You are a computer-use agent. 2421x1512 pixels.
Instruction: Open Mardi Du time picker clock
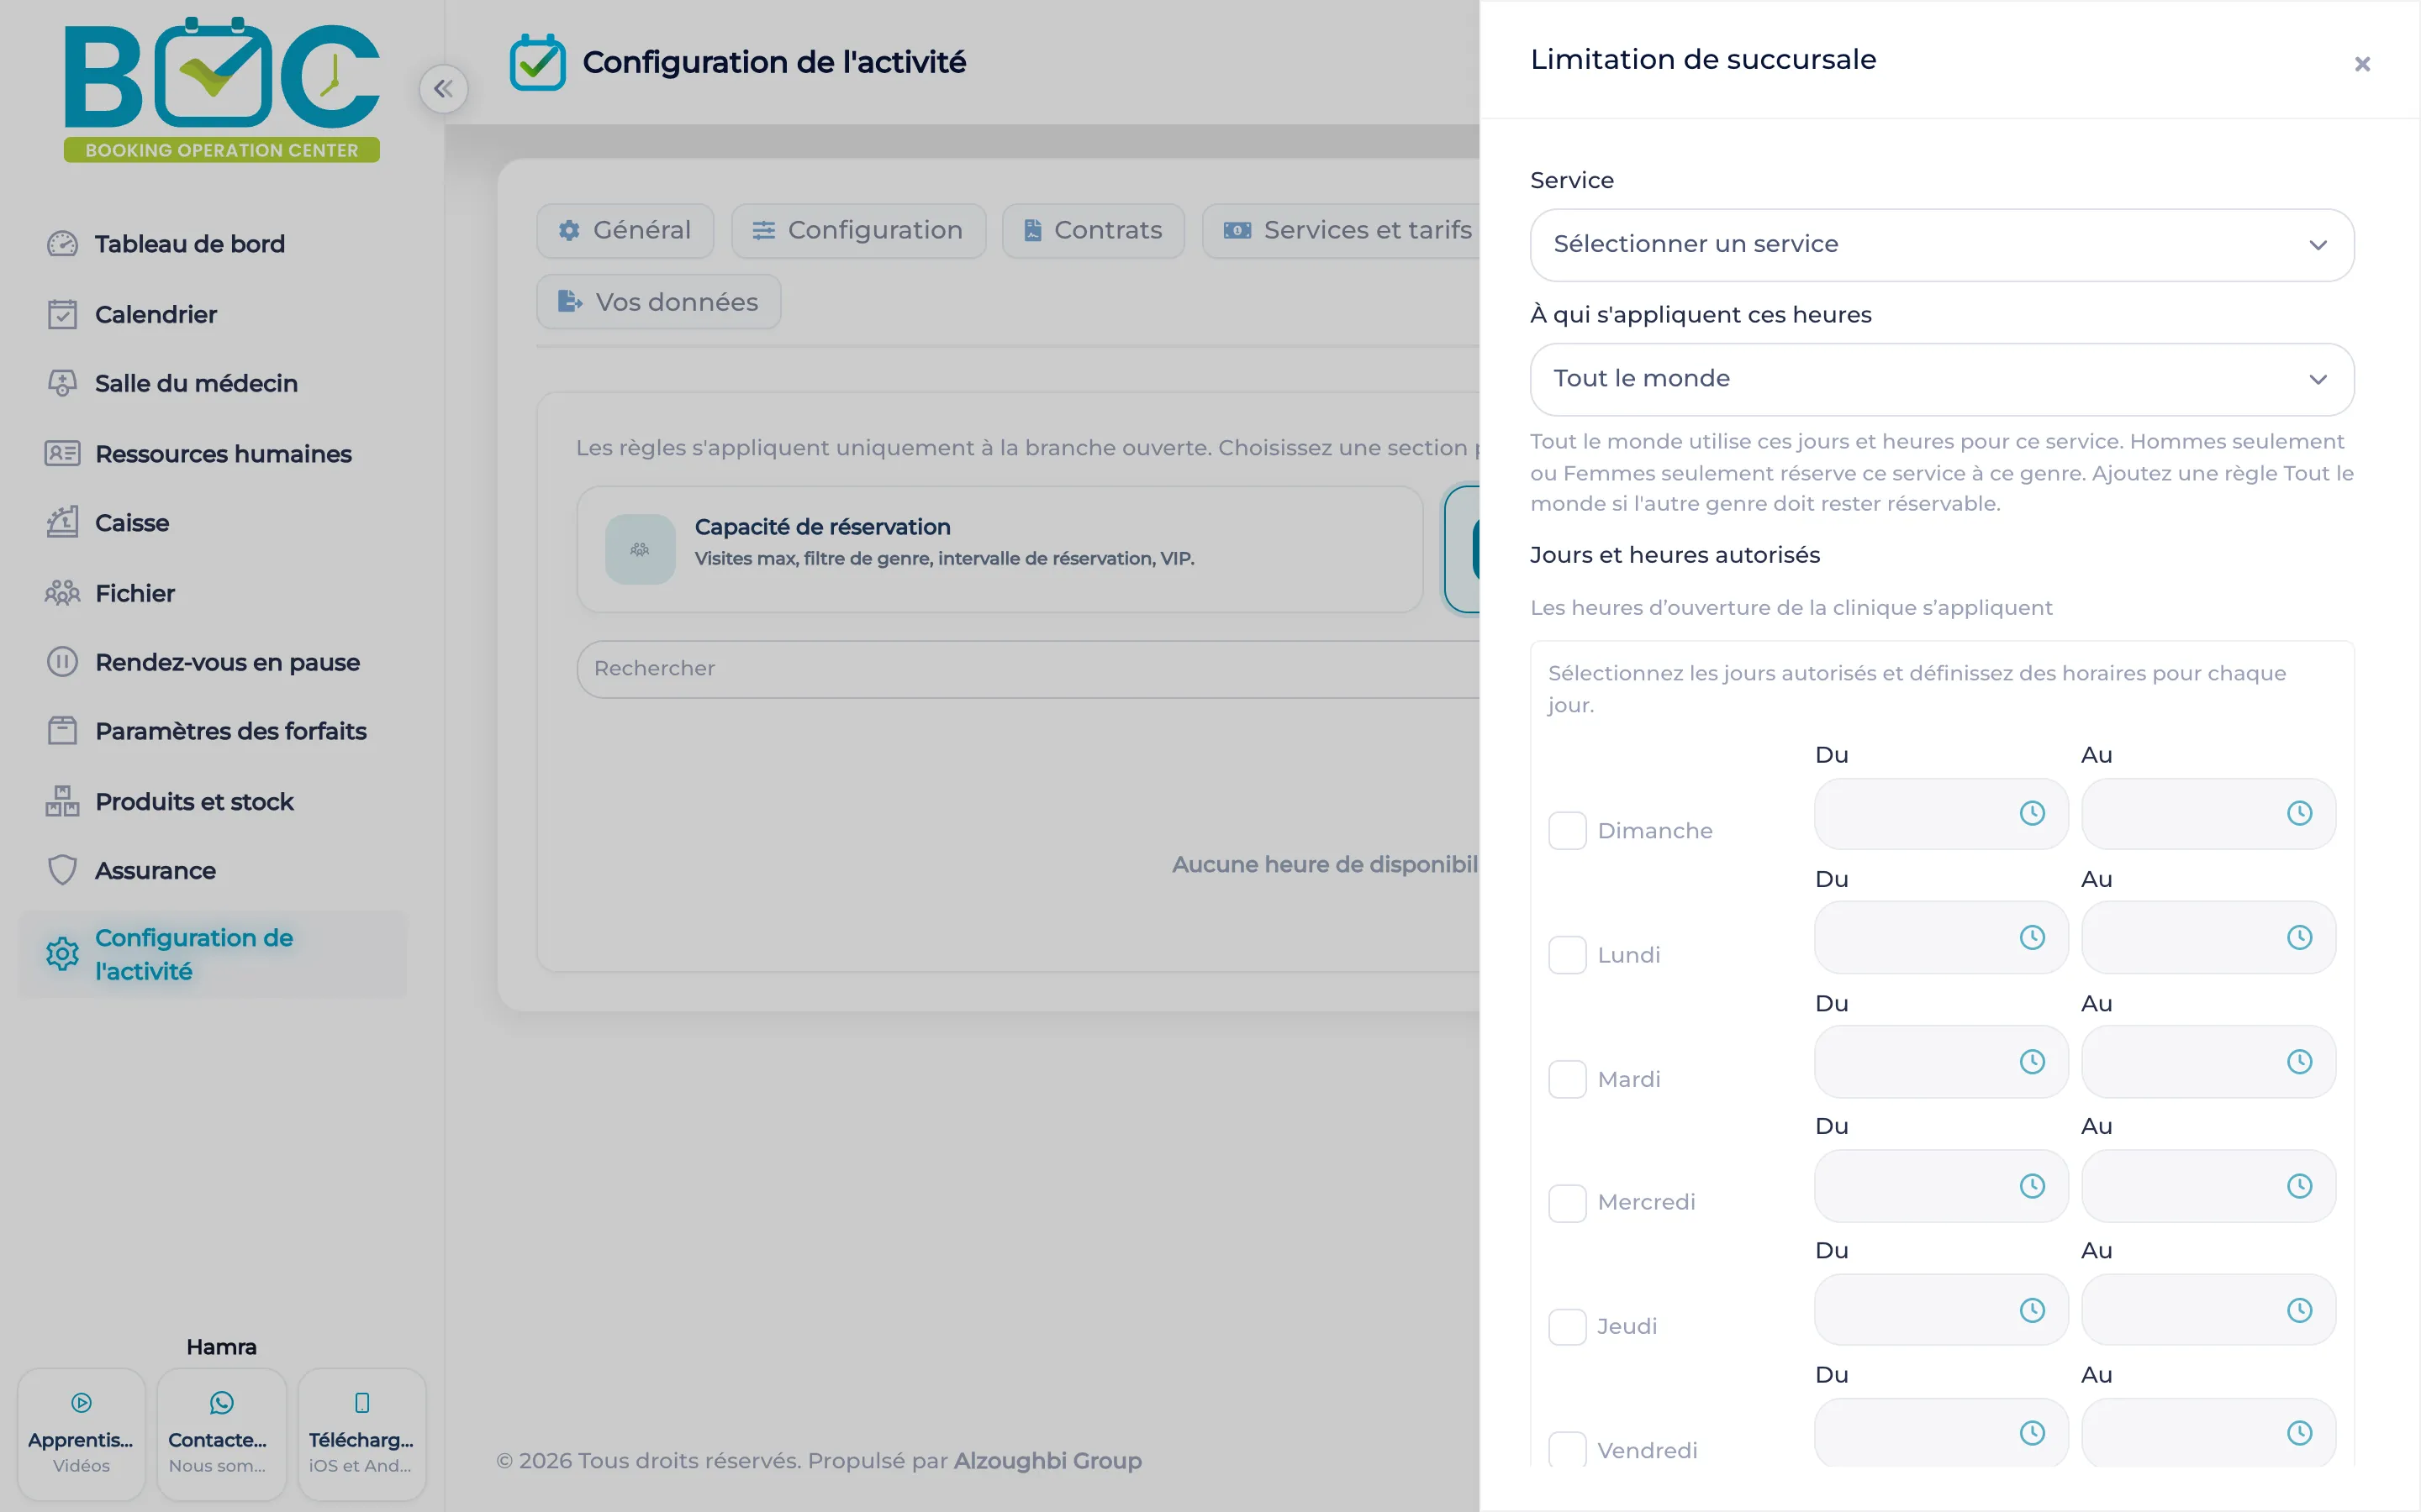coord(2032,1061)
